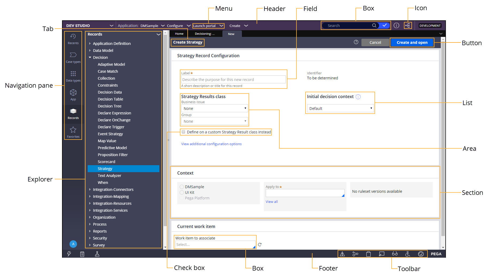490x278 pixels.
Task: Select the UI Kit radio button
Action: [182, 192]
